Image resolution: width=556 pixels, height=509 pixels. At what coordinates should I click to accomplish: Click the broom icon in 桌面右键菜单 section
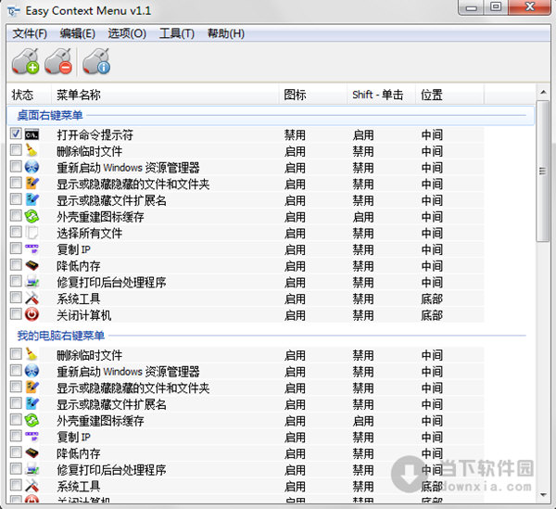point(32,150)
